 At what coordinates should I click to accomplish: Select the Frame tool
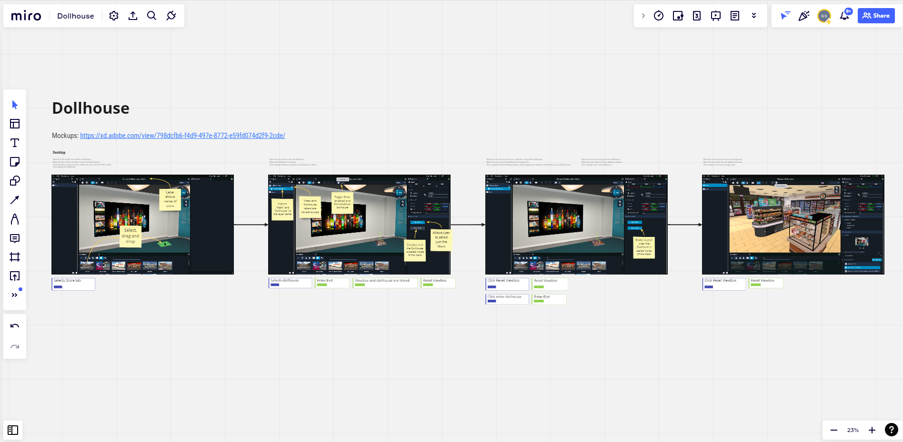15,257
